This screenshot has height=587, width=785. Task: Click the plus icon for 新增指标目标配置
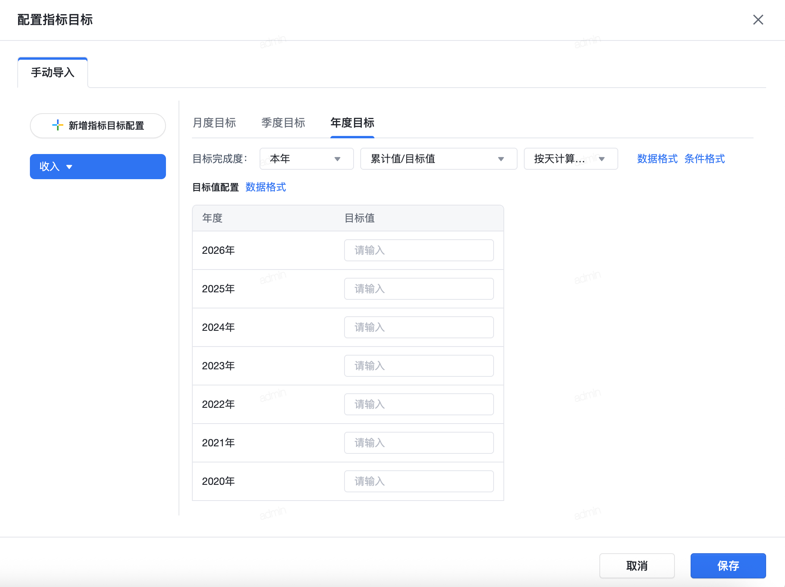click(57, 125)
